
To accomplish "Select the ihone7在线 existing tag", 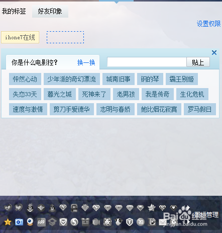I will pyautogui.click(x=20, y=37).
